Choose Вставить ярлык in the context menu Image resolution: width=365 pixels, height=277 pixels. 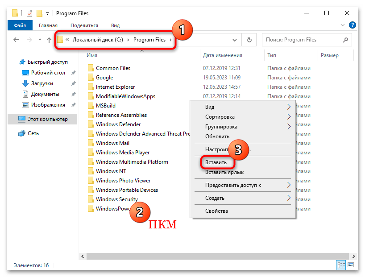click(x=243, y=172)
